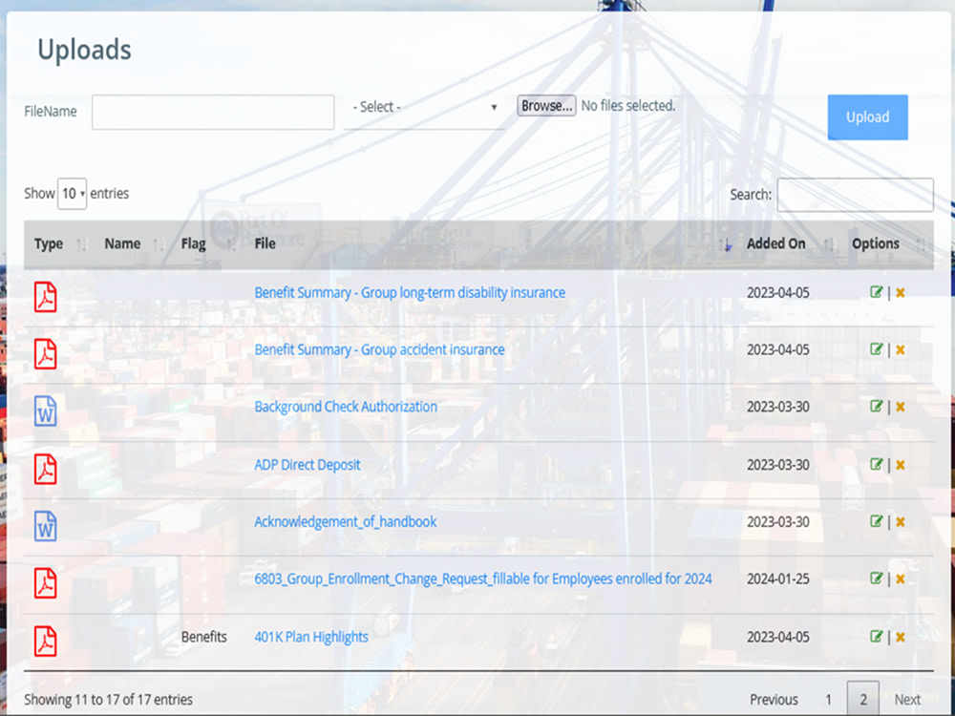Sort table by Options column
This screenshot has height=716, width=955.
tap(887, 244)
